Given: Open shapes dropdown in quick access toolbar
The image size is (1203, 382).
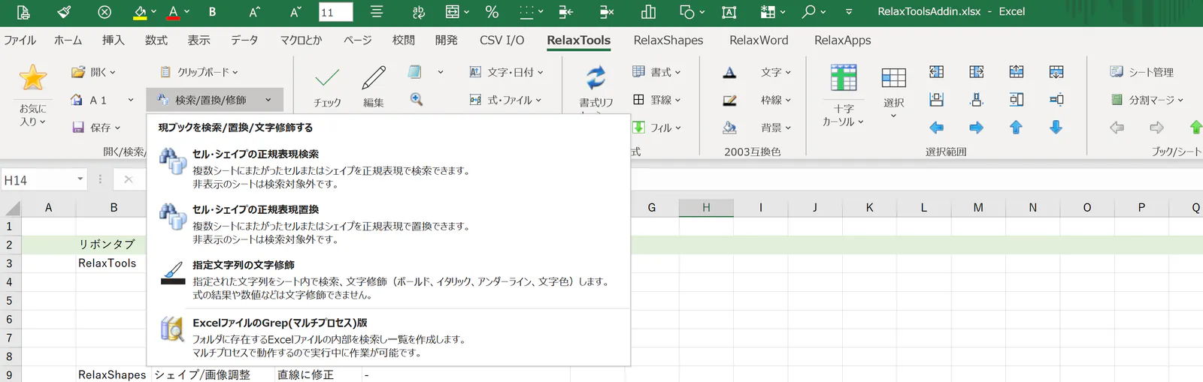Looking at the screenshot, I should click(x=701, y=12).
